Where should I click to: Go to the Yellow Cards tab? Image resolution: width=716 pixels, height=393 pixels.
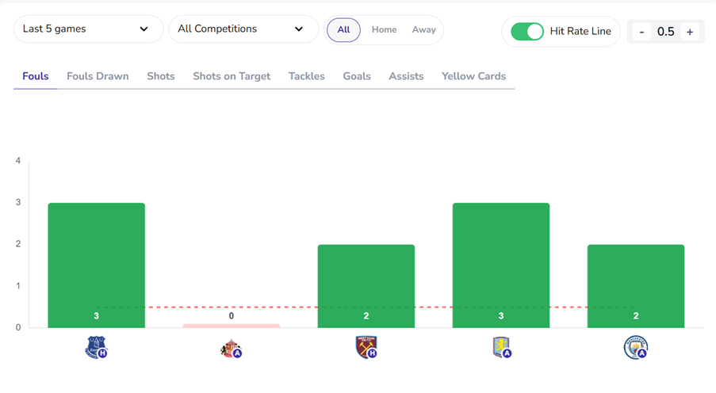pyautogui.click(x=473, y=76)
